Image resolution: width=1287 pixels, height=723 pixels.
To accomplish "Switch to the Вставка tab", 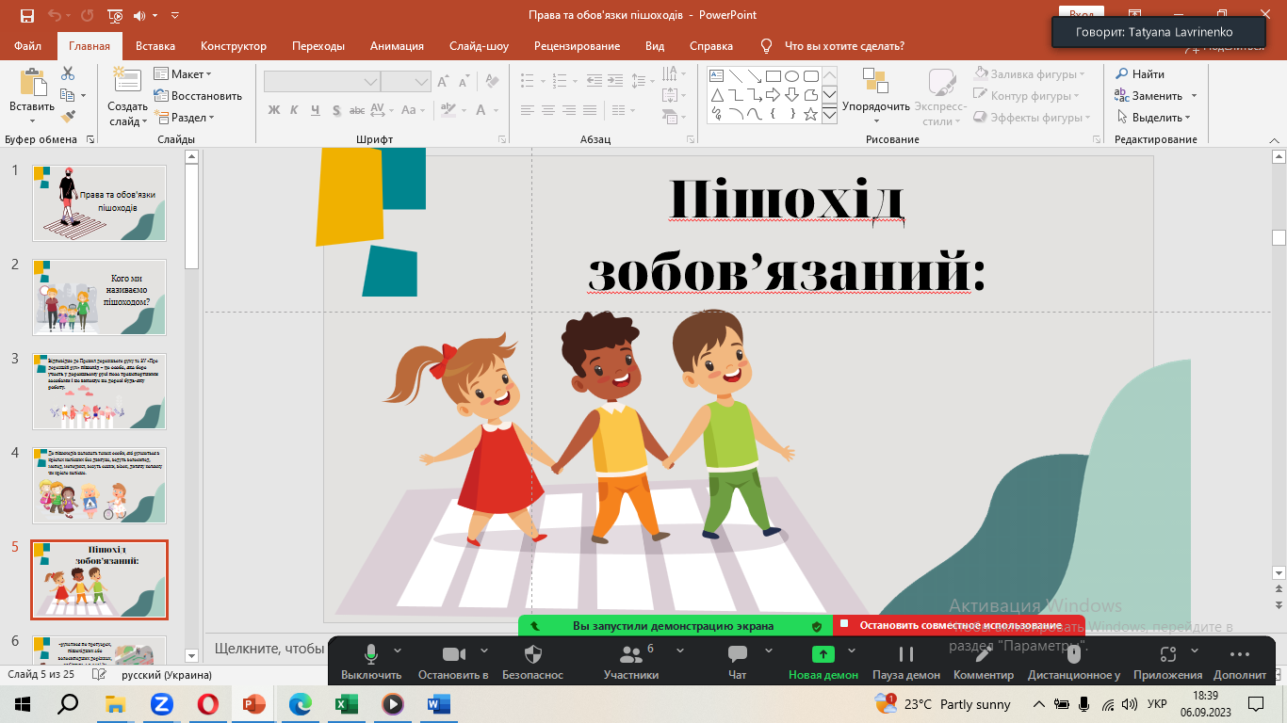I will click(155, 45).
